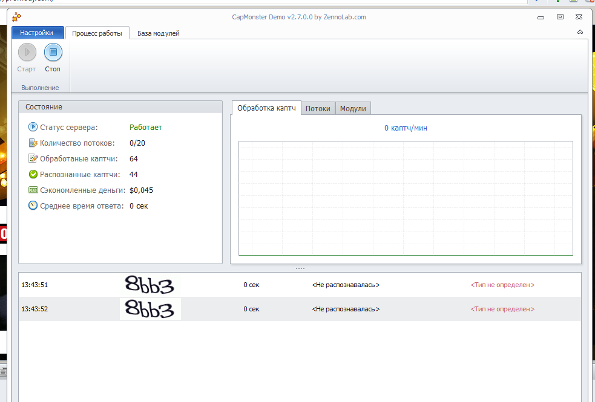Maximize the CapMonster window
Screen dimensions: 595x402
click(x=560, y=17)
